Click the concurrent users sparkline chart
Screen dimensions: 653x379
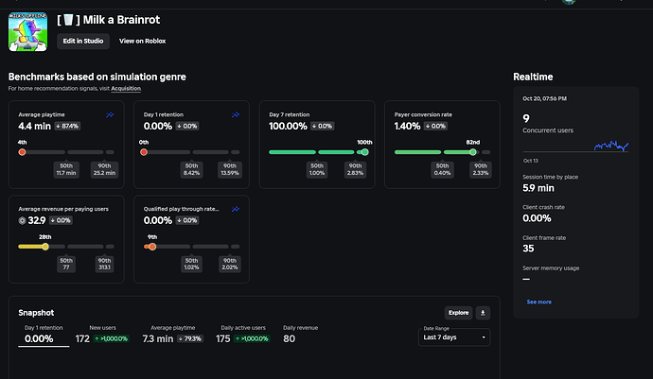point(610,145)
